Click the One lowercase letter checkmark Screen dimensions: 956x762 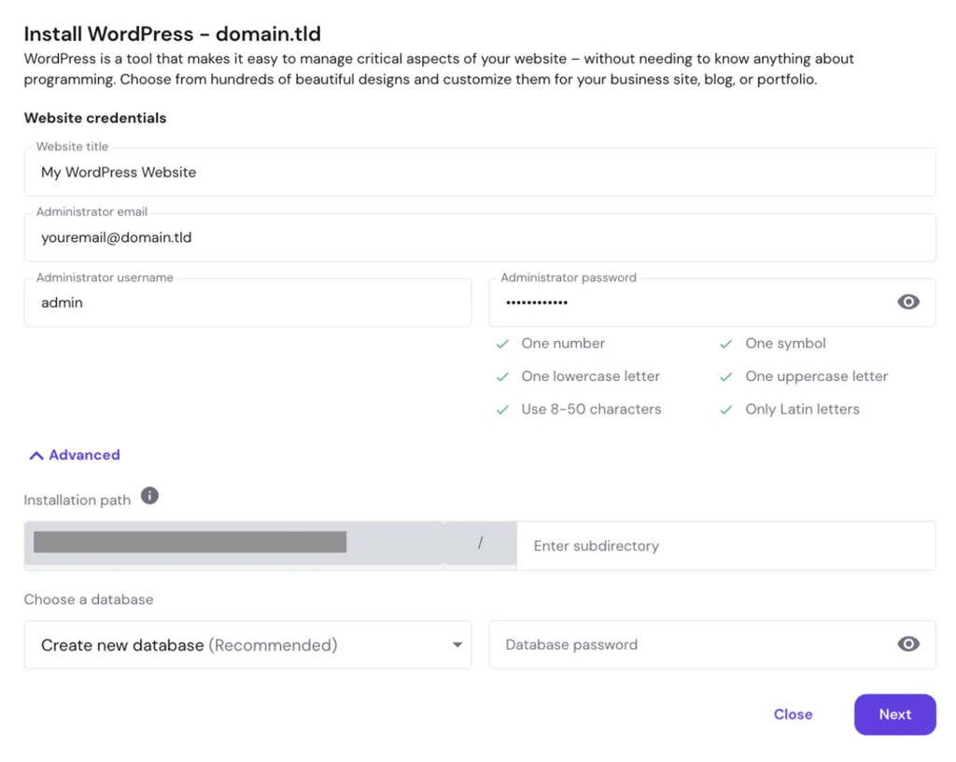tap(502, 376)
